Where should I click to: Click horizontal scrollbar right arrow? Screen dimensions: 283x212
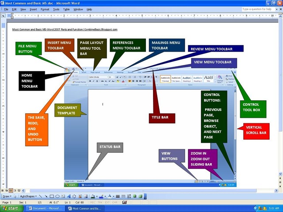[276, 190]
